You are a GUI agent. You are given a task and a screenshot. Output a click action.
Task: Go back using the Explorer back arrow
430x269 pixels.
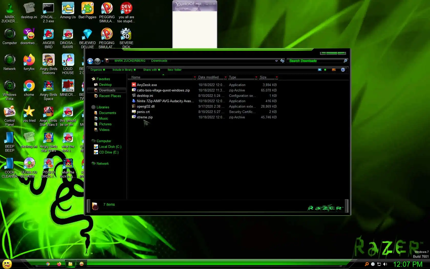coord(90,61)
